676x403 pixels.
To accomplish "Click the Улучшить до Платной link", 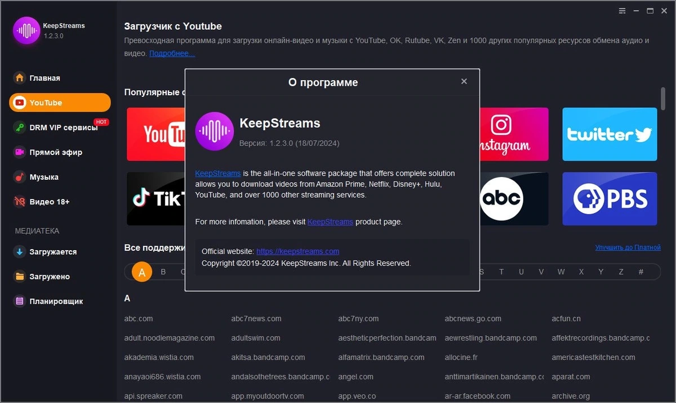I will point(628,247).
